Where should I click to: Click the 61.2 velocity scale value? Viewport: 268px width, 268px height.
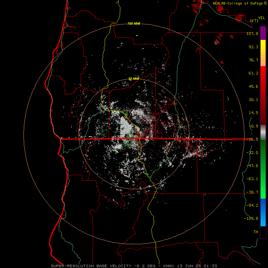253,73
